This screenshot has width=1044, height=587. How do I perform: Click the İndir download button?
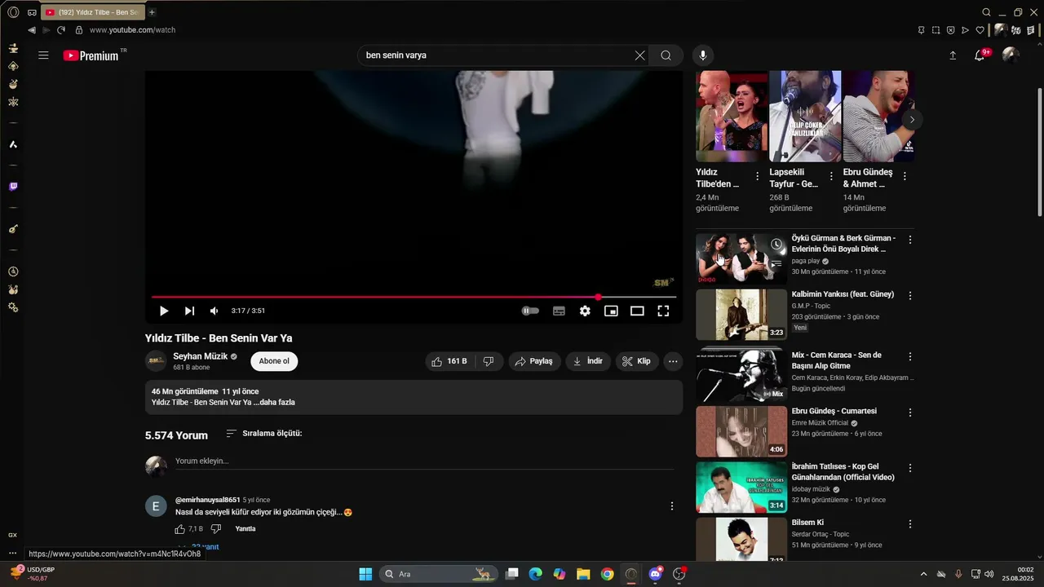click(x=588, y=361)
